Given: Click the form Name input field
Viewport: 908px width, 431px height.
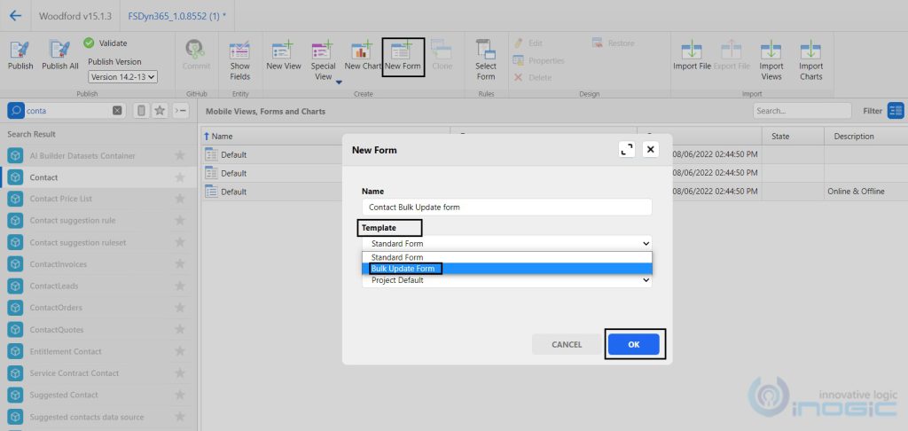Looking at the screenshot, I should [x=506, y=207].
